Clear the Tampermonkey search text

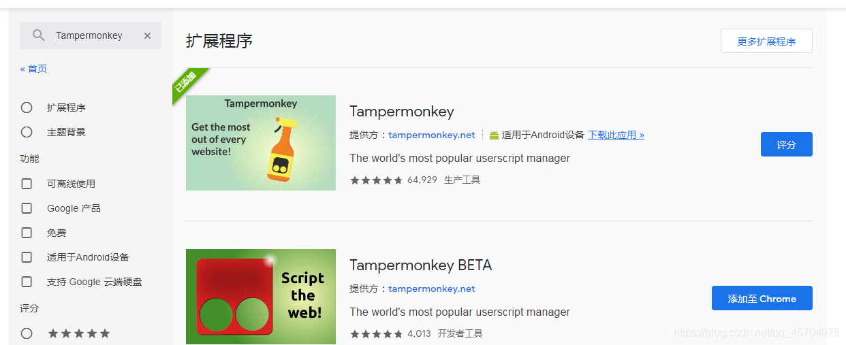(x=147, y=35)
